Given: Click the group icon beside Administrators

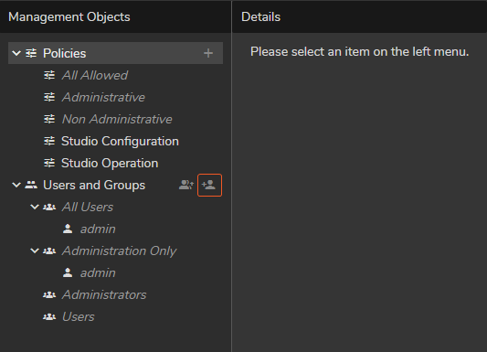Looking at the screenshot, I should pyautogui.click(x=49, y=294).
